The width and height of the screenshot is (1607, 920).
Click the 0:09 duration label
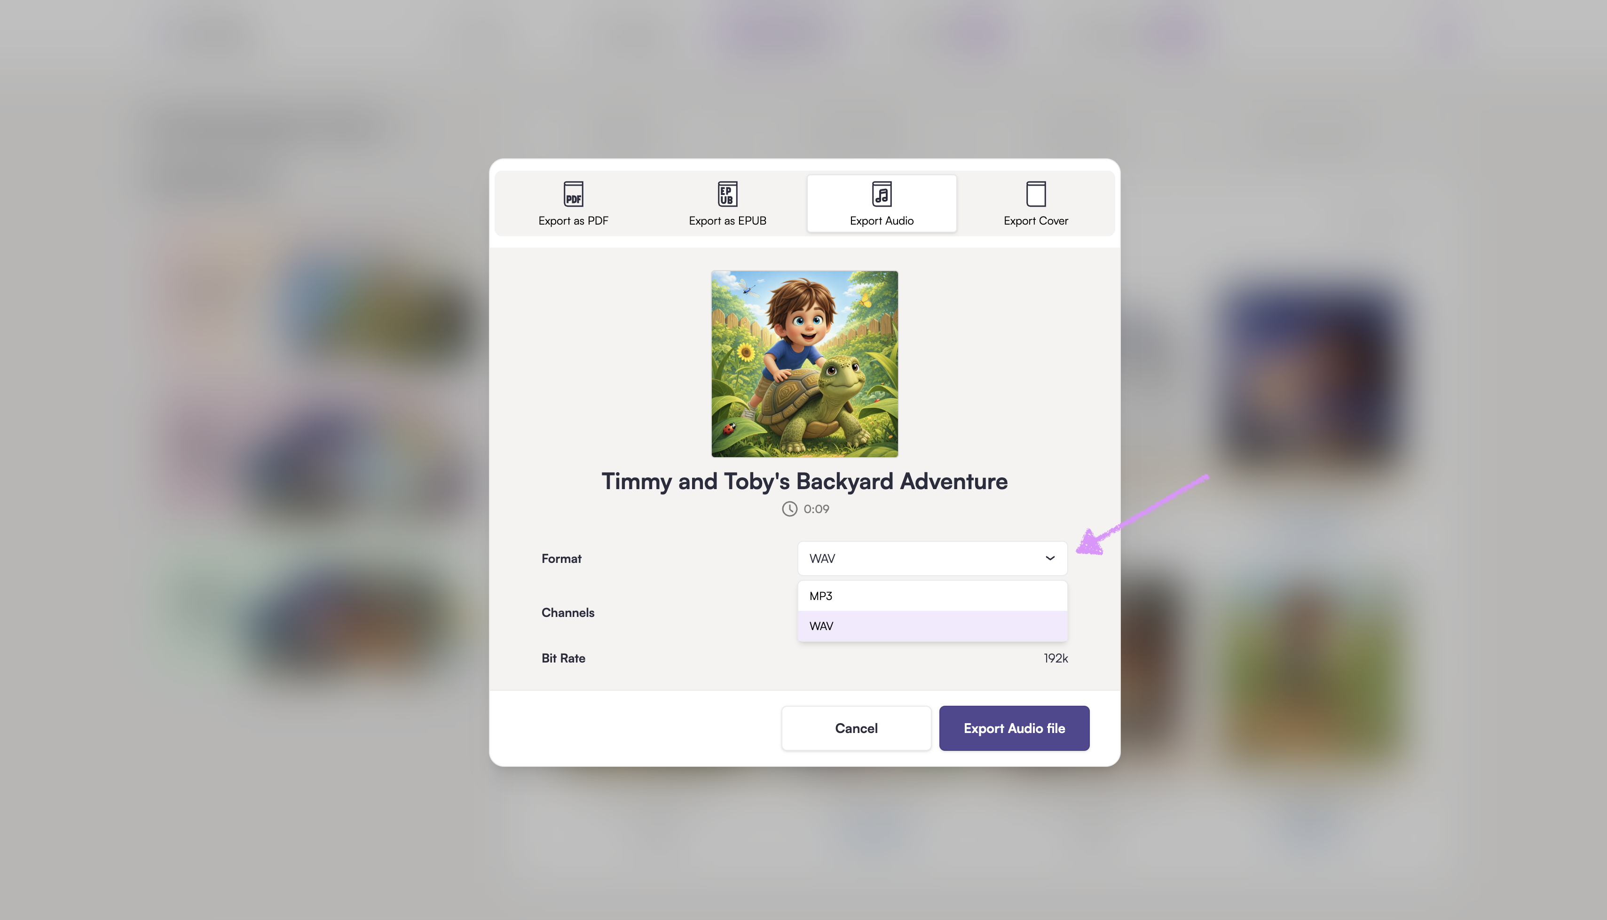point(816,509)
